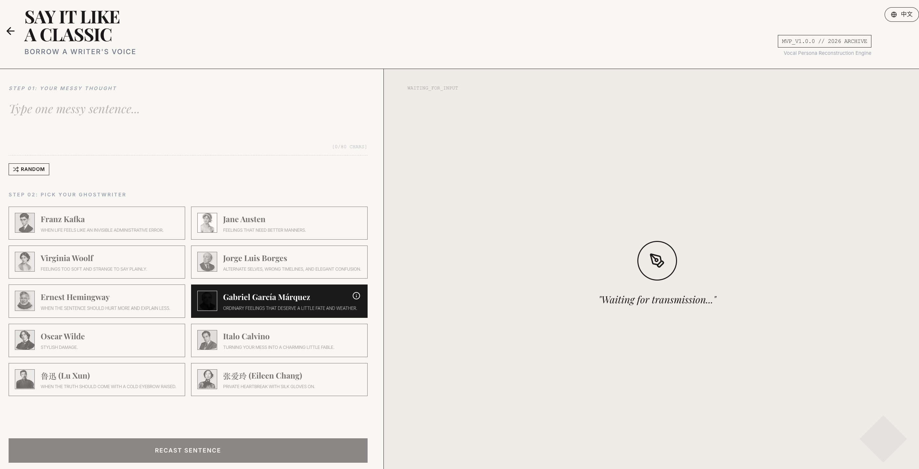Click the globe language icon

click(x=894, y=15)
